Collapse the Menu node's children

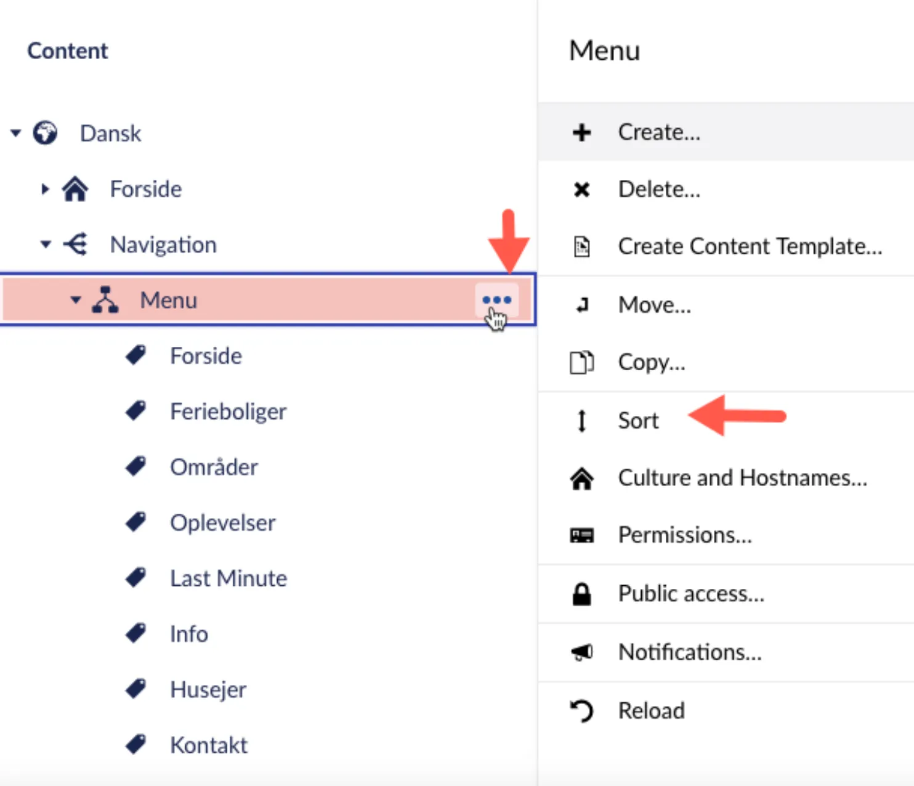(75, 300)
